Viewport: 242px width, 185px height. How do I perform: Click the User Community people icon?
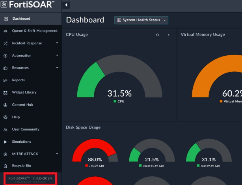point(6,129)
